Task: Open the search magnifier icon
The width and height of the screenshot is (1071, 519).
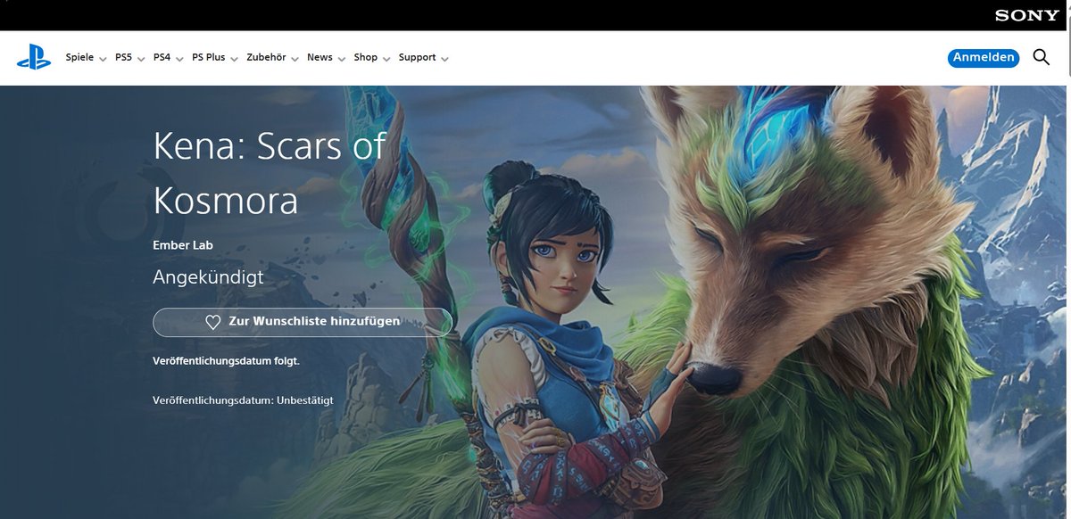Action: (1041, 57)
